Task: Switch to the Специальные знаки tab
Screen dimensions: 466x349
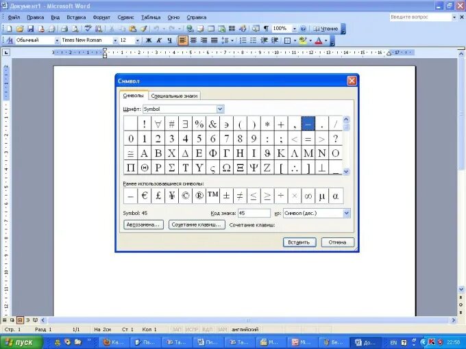Action: tap(174, 96)
